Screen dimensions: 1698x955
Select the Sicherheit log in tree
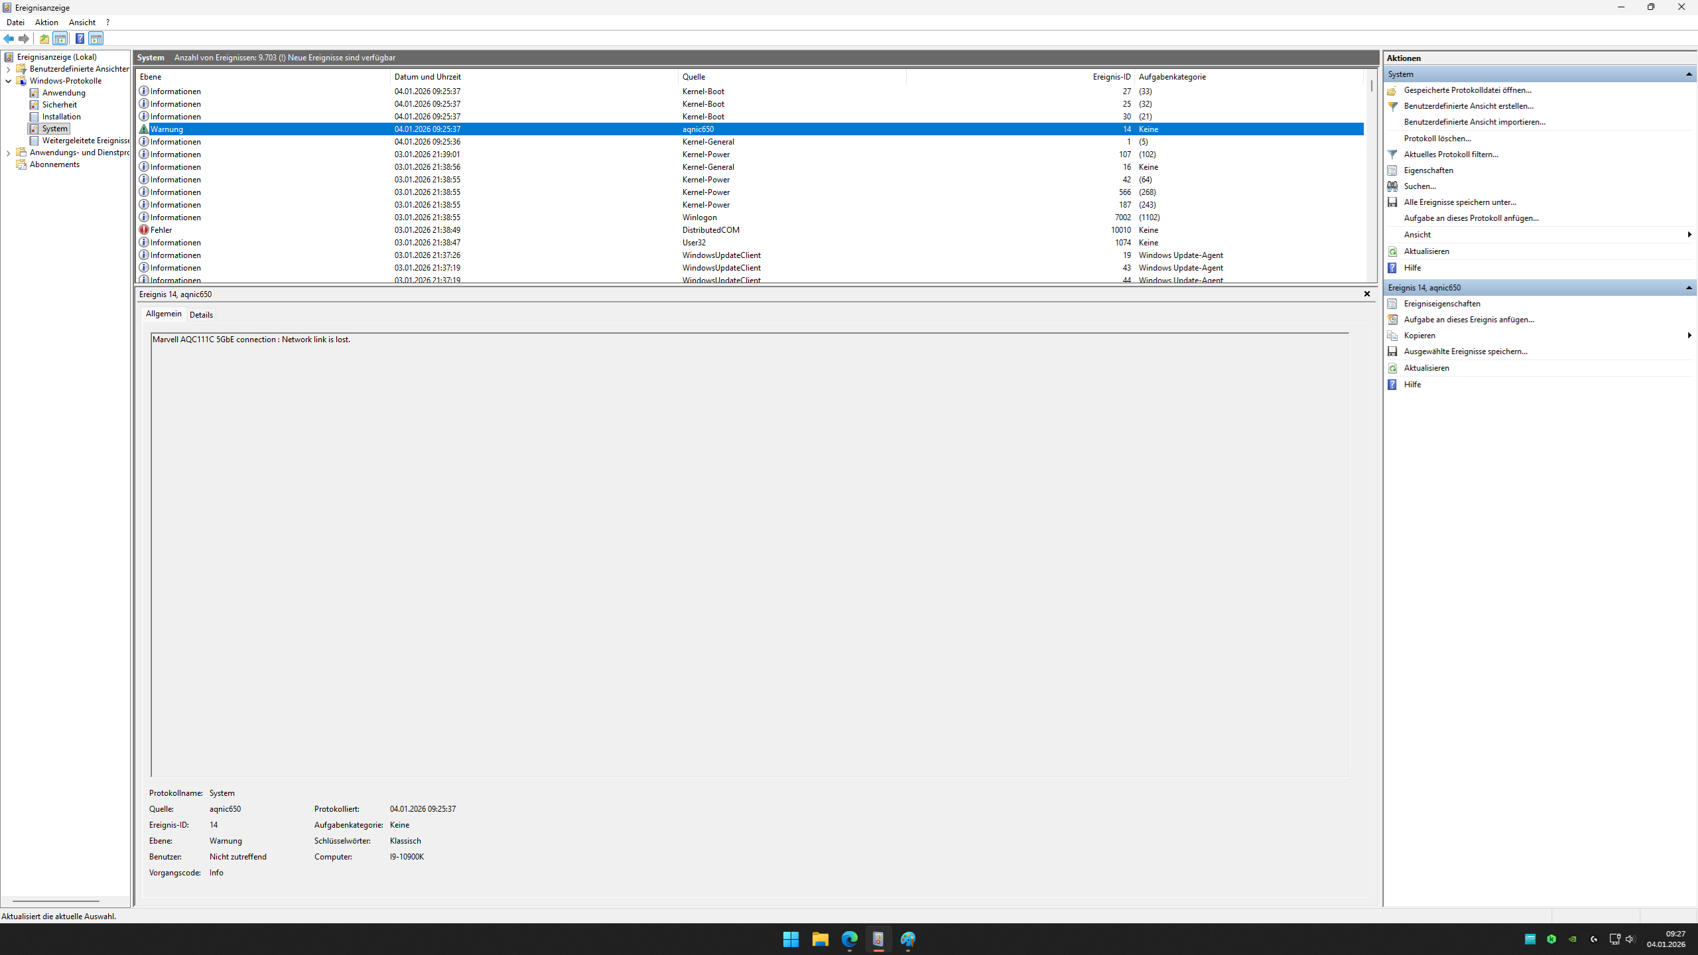click(60, 105)
